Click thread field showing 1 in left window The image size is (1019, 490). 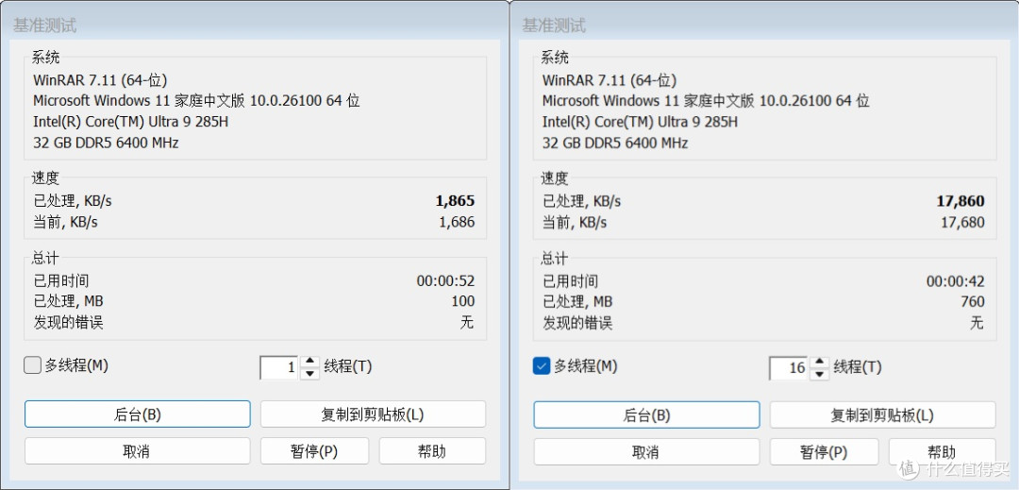click(x=281, y=367)
